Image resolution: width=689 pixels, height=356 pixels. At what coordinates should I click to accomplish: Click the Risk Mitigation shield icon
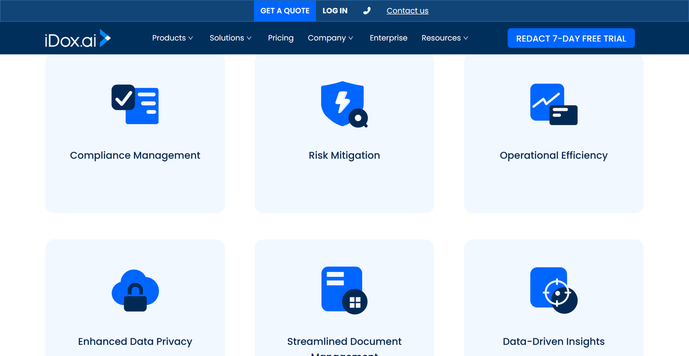coord(344,104)
